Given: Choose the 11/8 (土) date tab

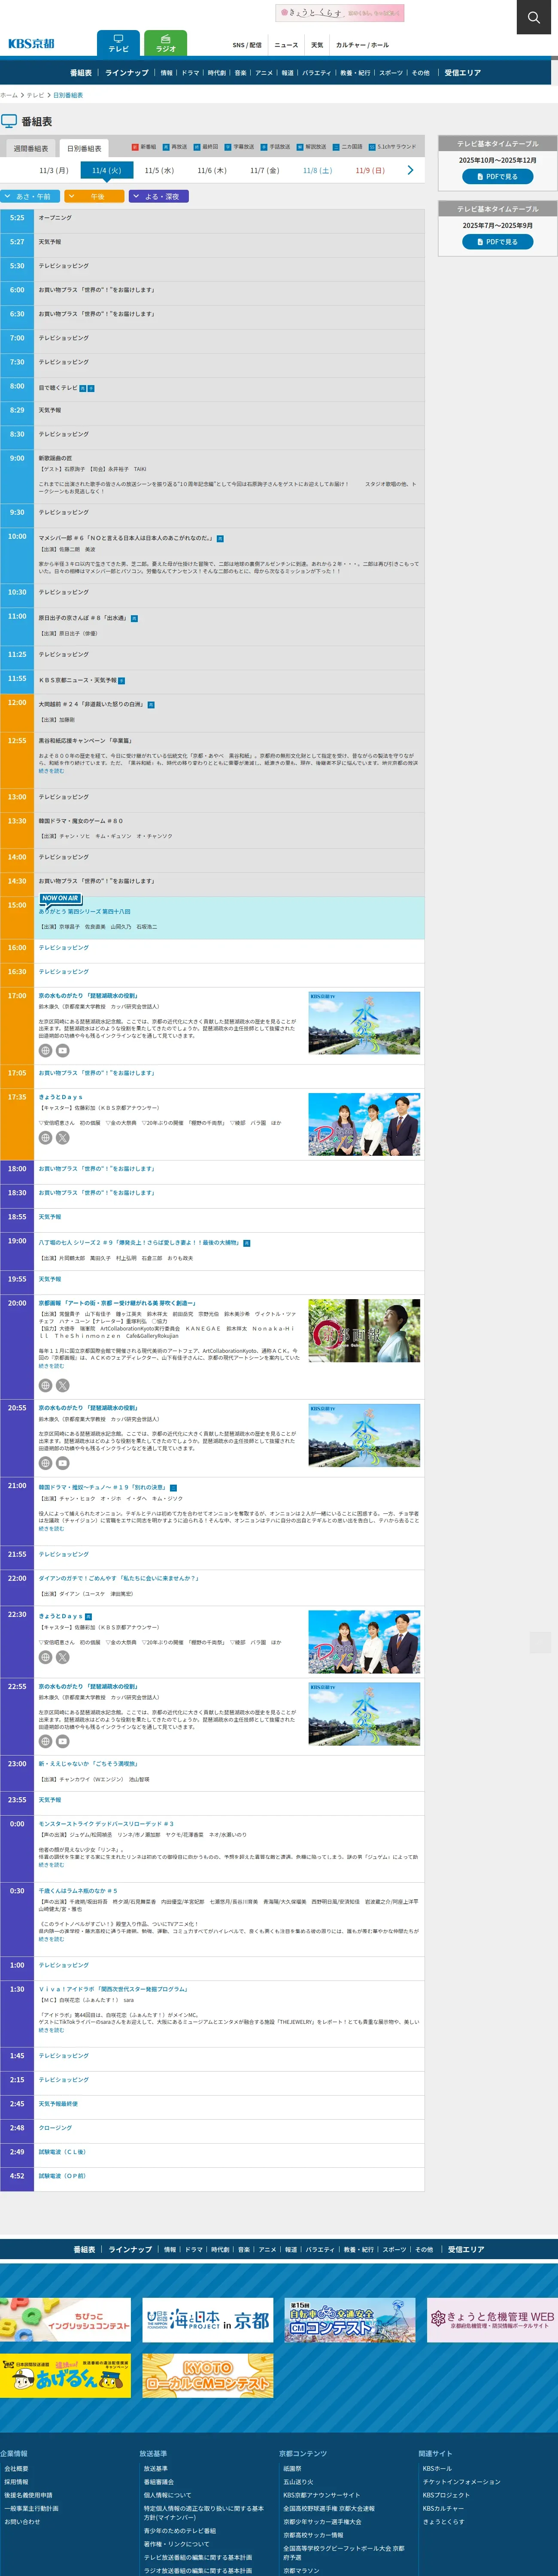Looking at the screenshot, I should click(317, 171).
